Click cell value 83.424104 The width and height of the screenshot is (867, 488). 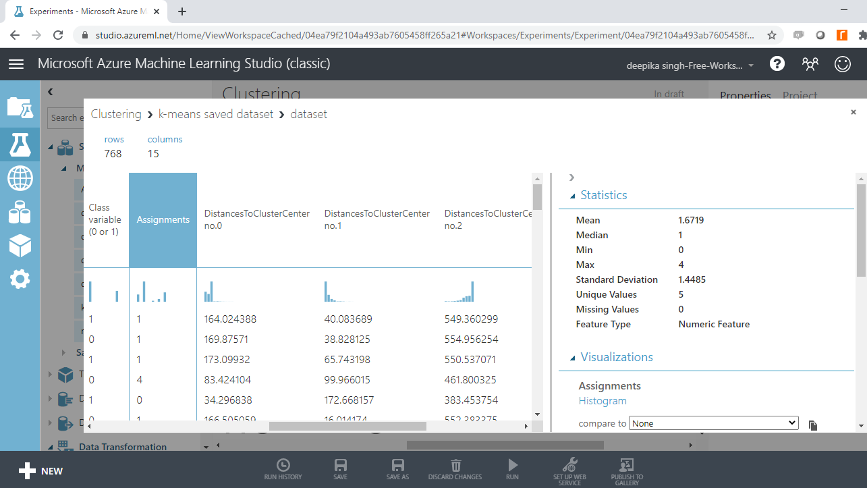[x=228, y=379]
